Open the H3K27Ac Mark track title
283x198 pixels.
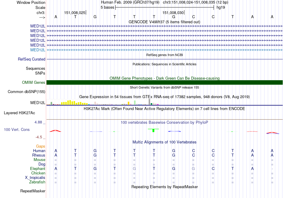point(164,109)
